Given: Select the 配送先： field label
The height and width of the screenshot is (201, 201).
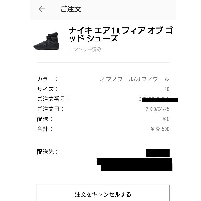Looking at the screenshot, I should pyautogui.click(x=47, y=152).
